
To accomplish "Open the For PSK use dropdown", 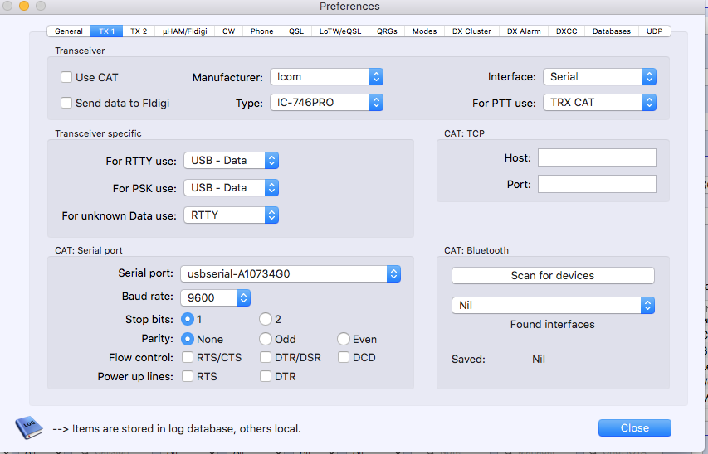I will 232,187.
